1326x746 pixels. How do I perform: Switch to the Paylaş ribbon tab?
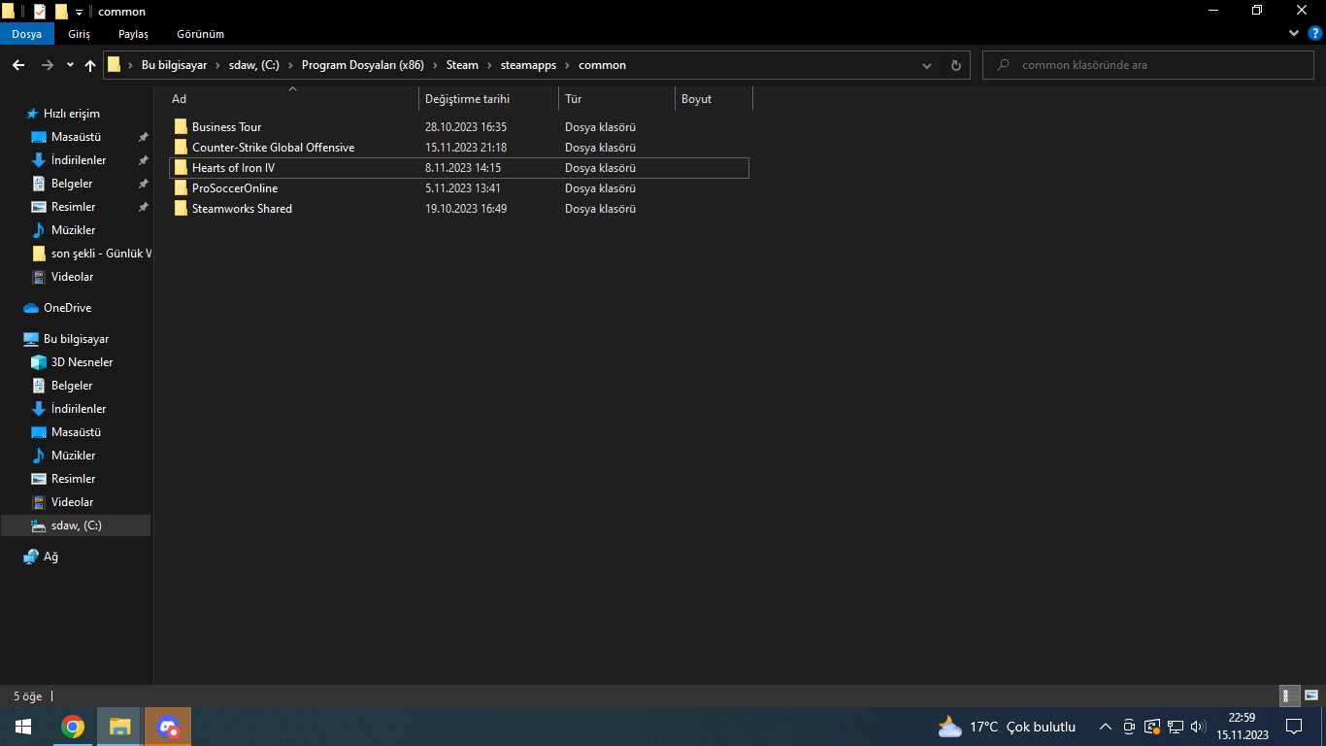click(134, 34)
